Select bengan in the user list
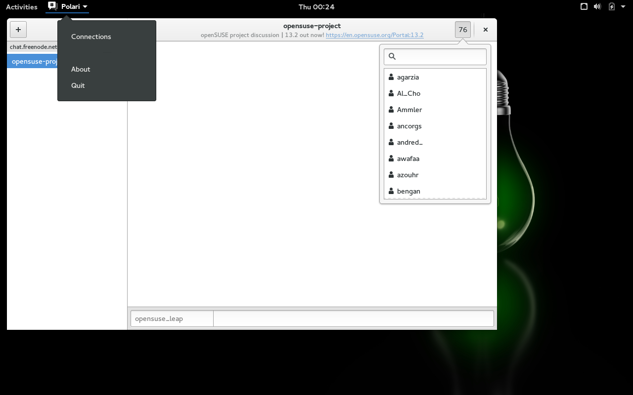The width and height of the screenshot is (633, 395). (408, 191)
